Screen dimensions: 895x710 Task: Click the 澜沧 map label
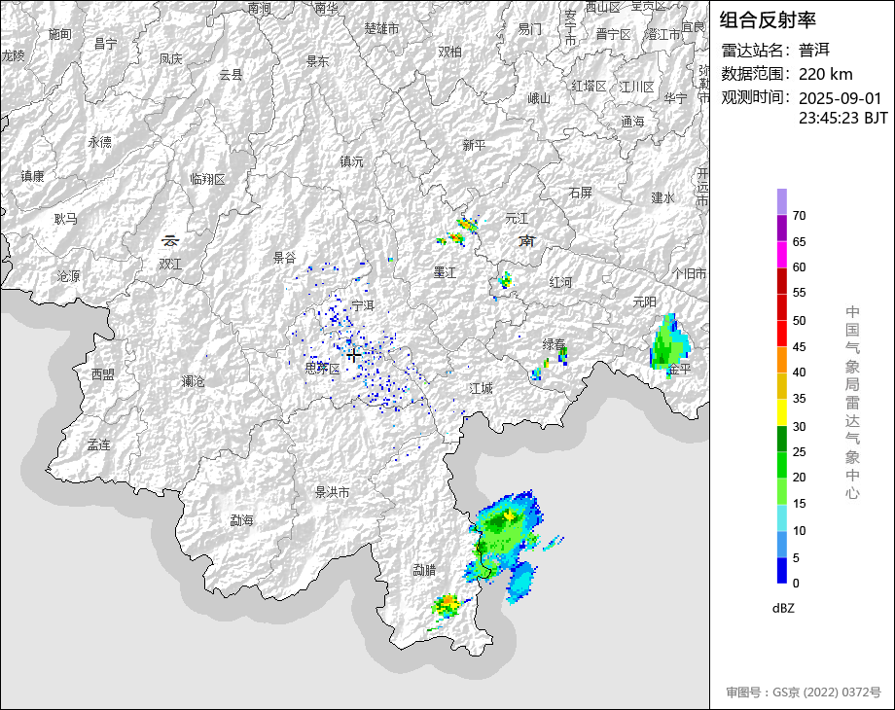coord(193,380)
